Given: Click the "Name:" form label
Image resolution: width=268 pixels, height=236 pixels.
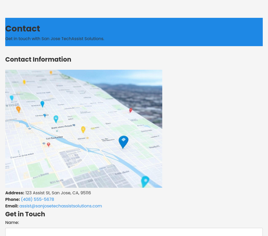Looking at the screenshot, I should pyautogui.click(x=12, y=222).
